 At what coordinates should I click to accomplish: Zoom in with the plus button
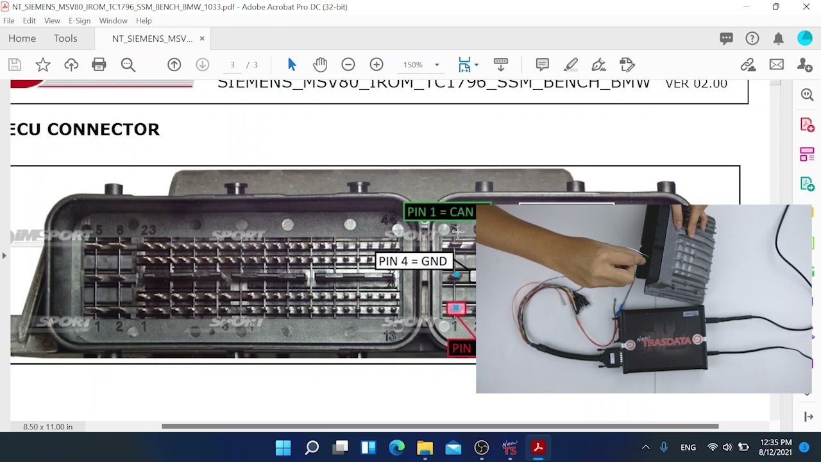[377, 65]
